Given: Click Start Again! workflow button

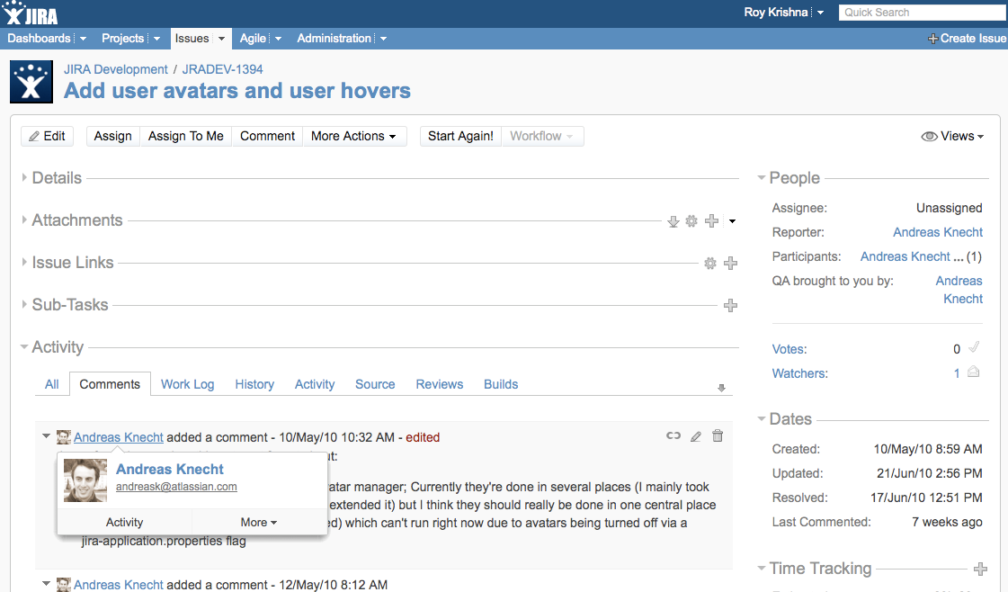Looking at the screenshot, I should point(460,137).
